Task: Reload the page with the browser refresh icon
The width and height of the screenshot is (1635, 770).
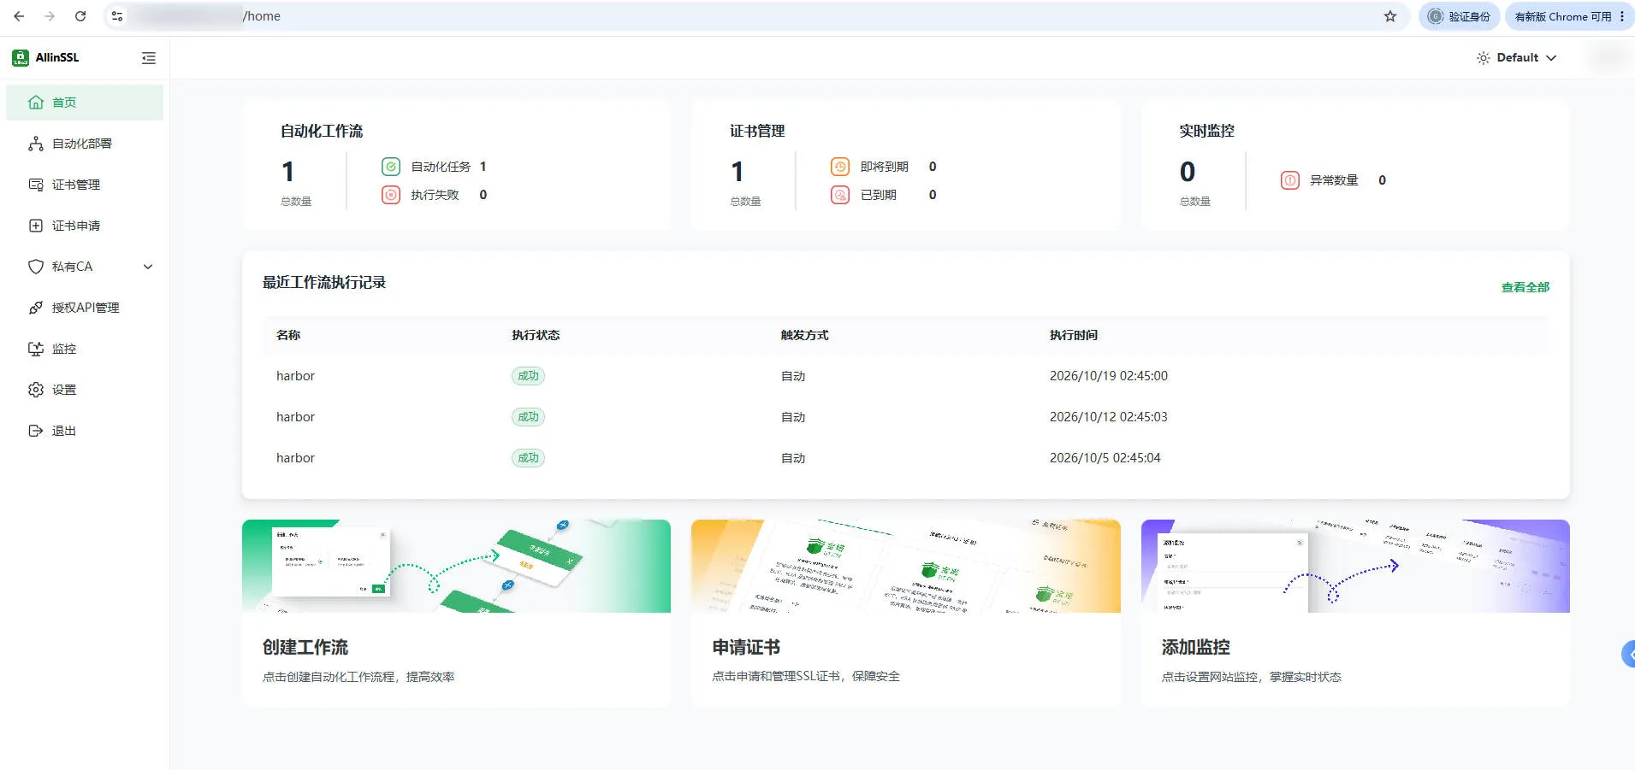Action: (x=80, y=16)
